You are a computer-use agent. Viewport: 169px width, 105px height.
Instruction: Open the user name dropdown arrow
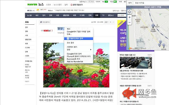pyautogui.click(x=86, y=2)
